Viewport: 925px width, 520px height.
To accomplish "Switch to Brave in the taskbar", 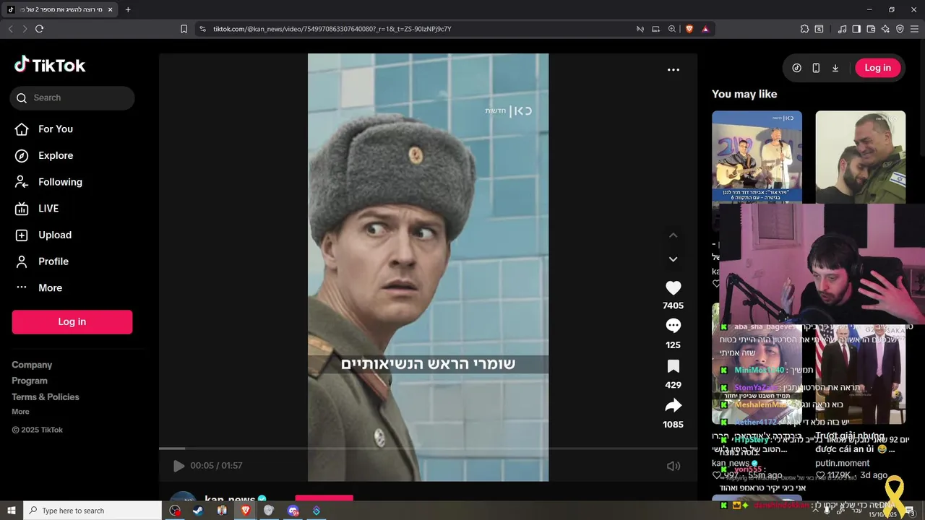I will click(246, 511).
